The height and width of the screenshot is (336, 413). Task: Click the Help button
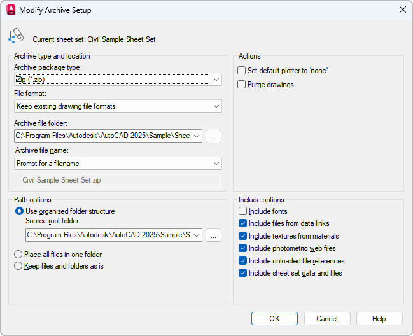tap(379, 319)
